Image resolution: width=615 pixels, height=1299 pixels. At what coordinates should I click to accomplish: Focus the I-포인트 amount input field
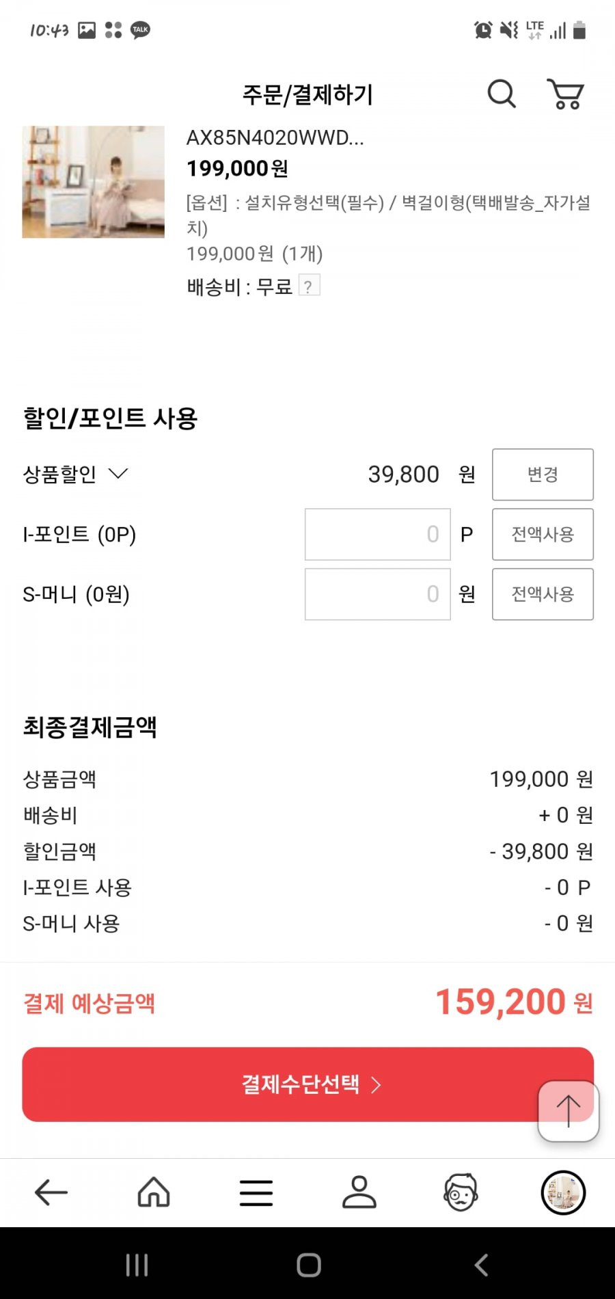[x=378, y=534]
